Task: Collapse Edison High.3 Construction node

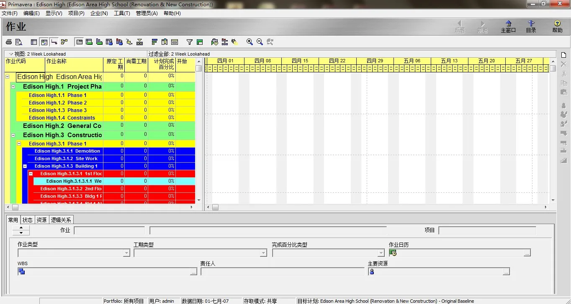Action: [13, 135]
